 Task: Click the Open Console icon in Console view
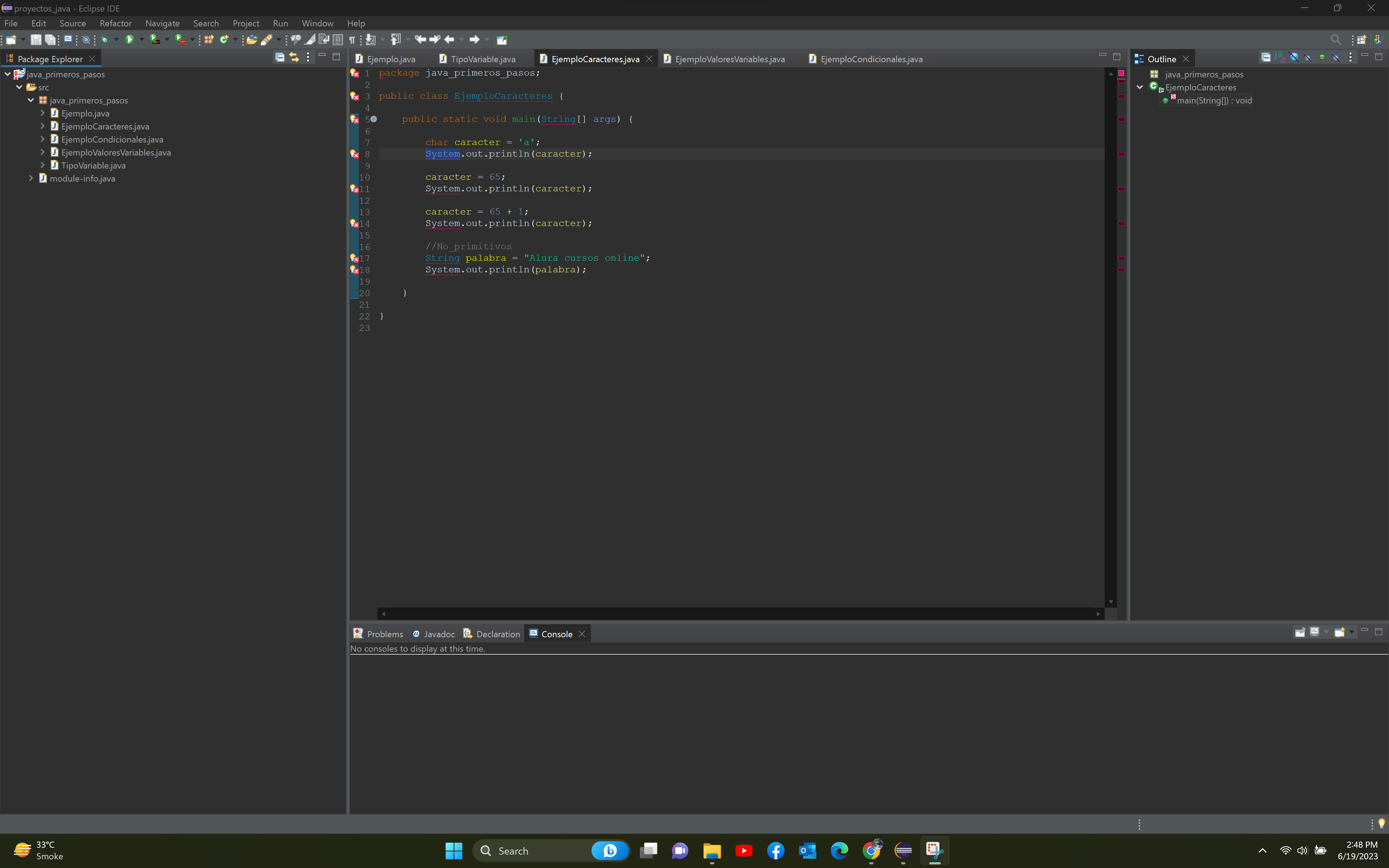pyautogui.click(x=1339, y=632)
